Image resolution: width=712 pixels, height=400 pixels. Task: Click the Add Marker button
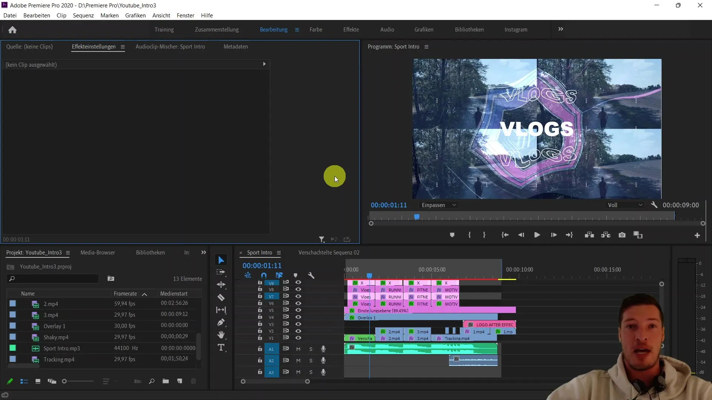click(x=452, y=235)
